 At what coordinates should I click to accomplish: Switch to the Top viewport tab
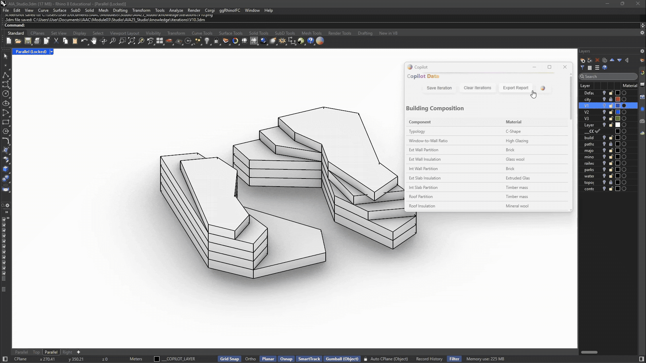[36, 352]
